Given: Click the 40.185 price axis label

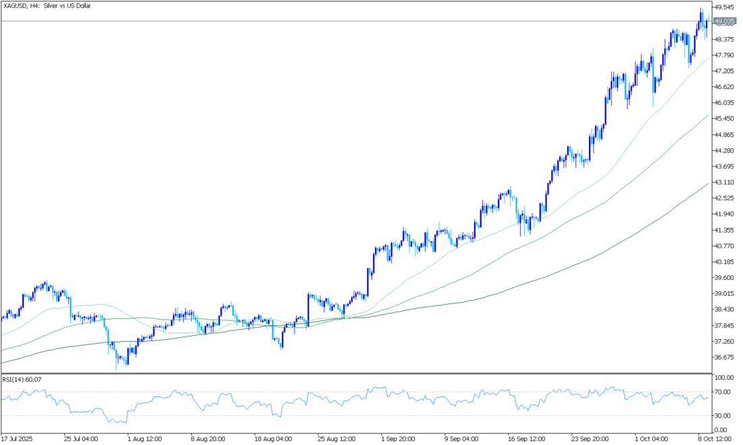Looking at the screenshot, I should 724,262.
